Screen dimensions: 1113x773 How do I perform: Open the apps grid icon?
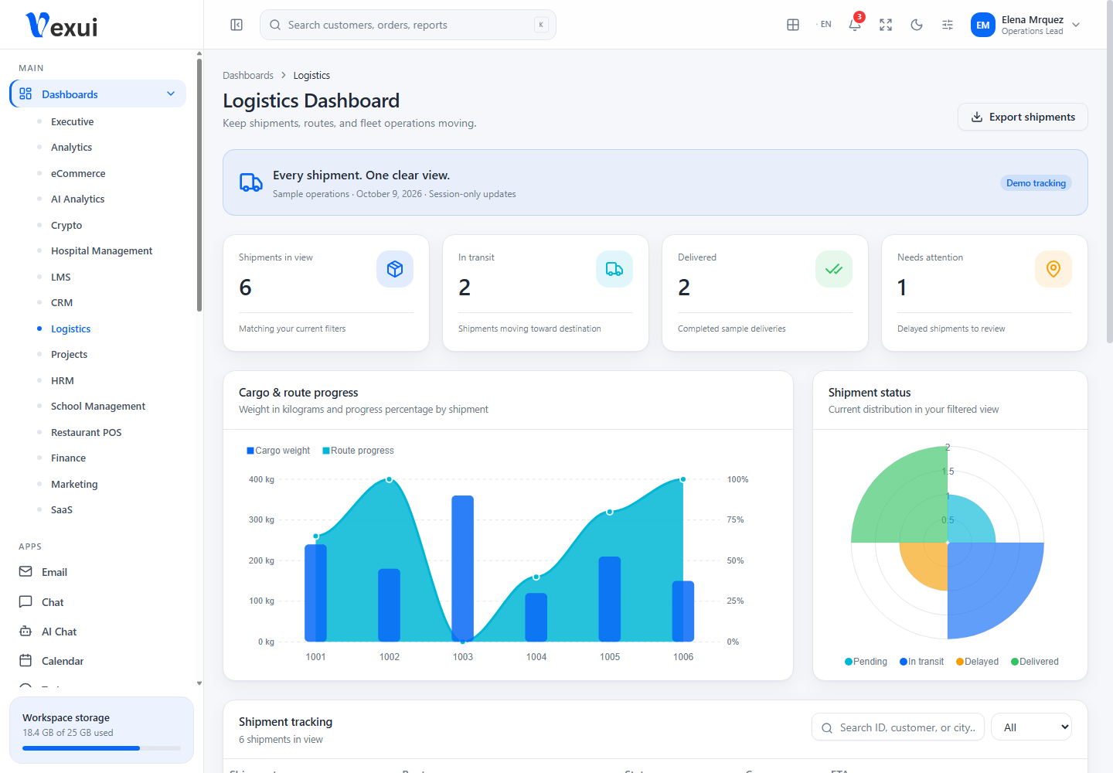click(793, 25)
